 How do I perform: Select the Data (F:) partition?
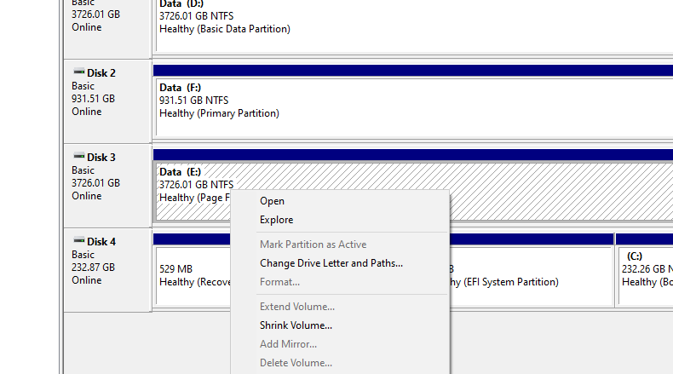pos(414,107)
